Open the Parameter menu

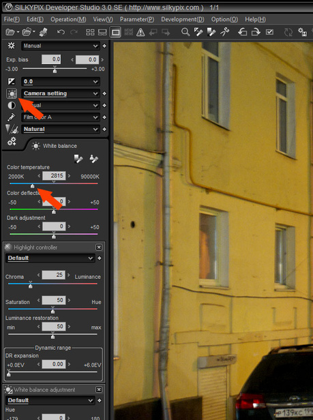pos(137,19)
